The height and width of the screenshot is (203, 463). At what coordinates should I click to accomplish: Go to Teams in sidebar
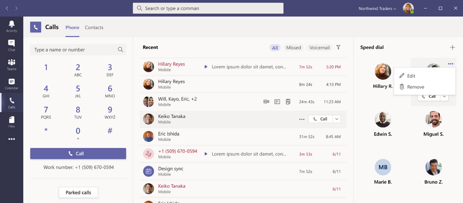12,64
